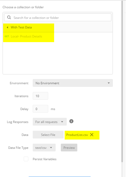Remove the ProductList.csv data file
The width and height of the screenshot is (126, 177).
pos(92,135)
